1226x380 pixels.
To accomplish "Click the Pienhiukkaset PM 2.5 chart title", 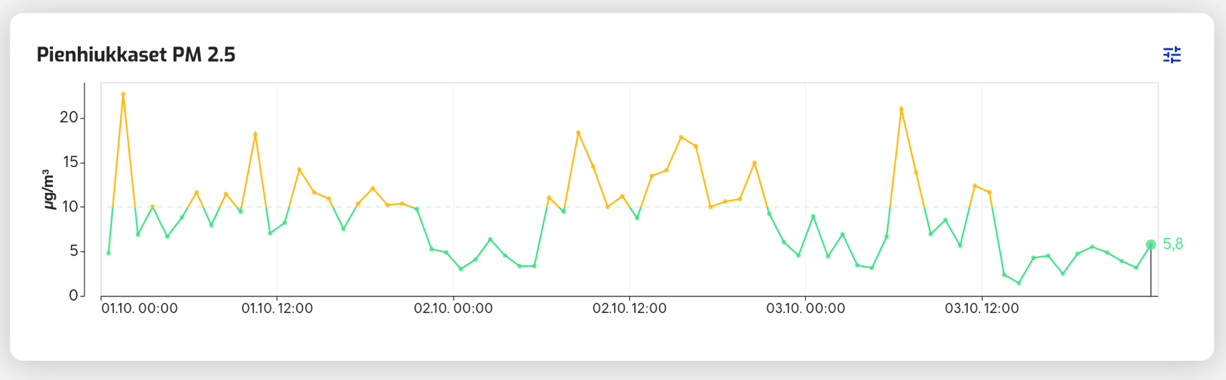I will coord(135,55).
